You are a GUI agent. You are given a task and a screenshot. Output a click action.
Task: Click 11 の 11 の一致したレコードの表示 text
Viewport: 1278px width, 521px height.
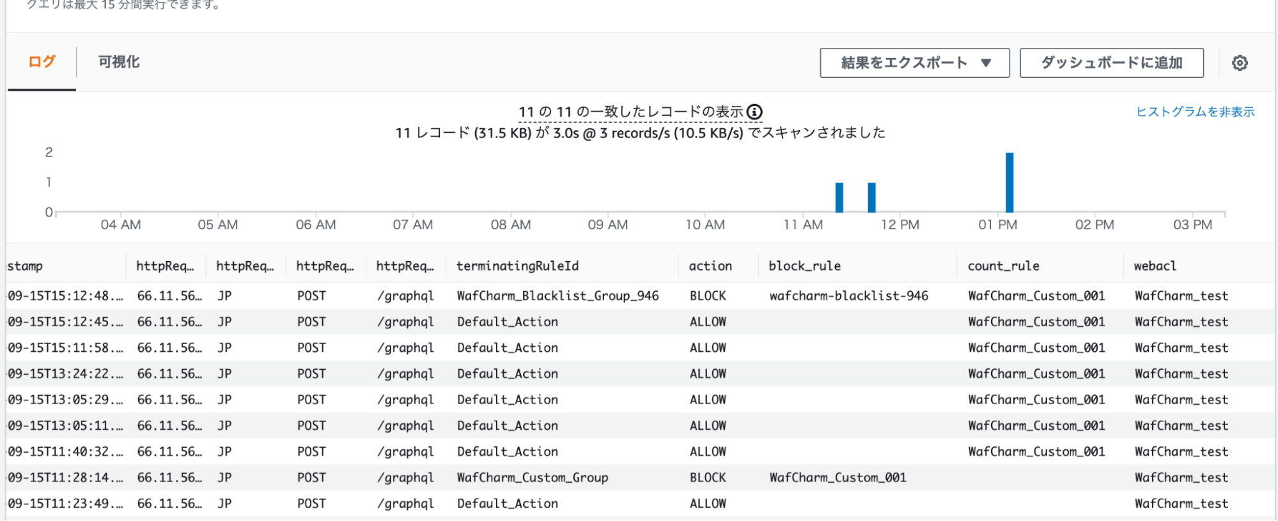point(631,112)
